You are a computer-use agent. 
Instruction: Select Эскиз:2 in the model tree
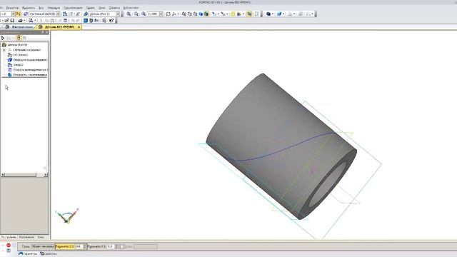18,65
